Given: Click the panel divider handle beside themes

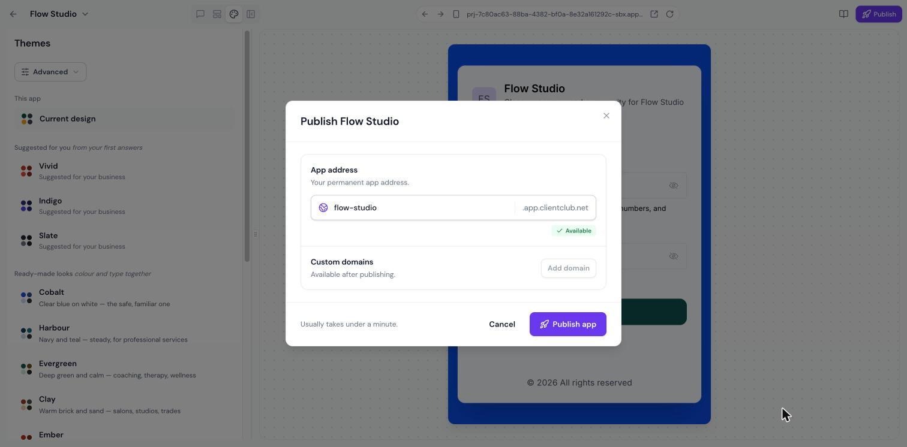Looking at the screenshot, I should [x=256, y=234].
